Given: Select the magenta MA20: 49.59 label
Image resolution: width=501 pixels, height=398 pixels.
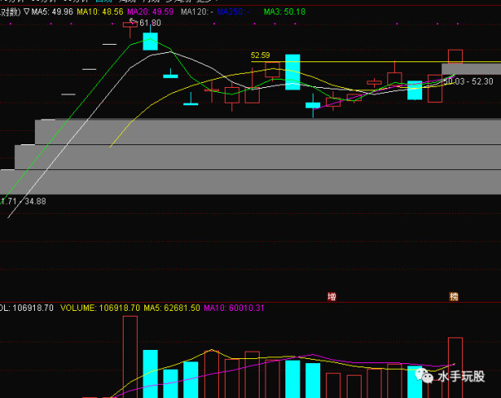Looking at the screenshot, I should pos(150,12).
